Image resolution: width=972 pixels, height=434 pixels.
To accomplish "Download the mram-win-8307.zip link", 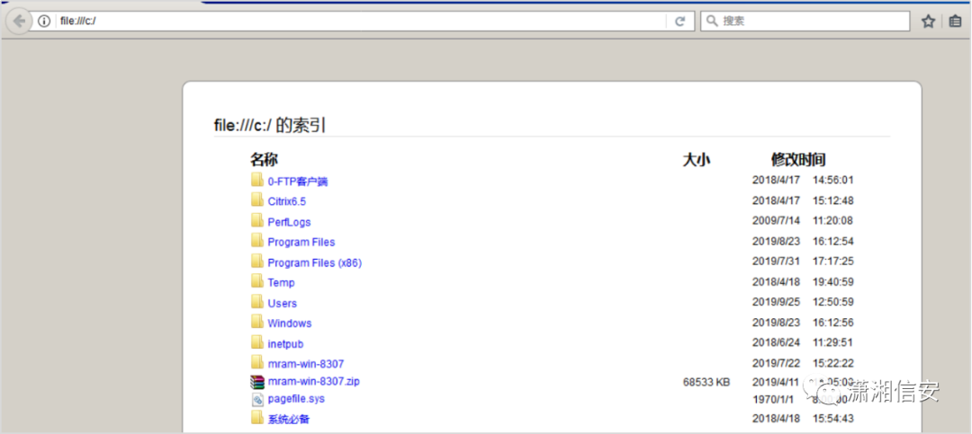I will pos(314,381).
